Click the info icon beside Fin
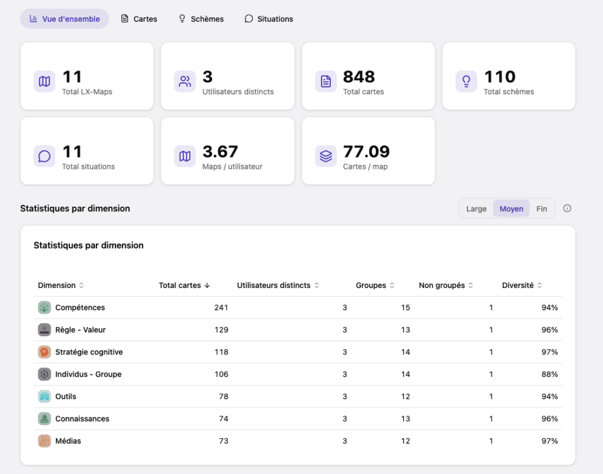Image resolution: width=603 pixels, height=474 pixels. pyautogui.click(x=567, y=208)
